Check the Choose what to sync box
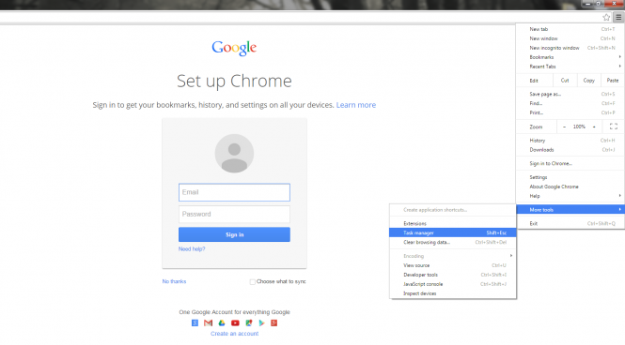The height and width of the screenshot is (345, 625). (252, 282)
